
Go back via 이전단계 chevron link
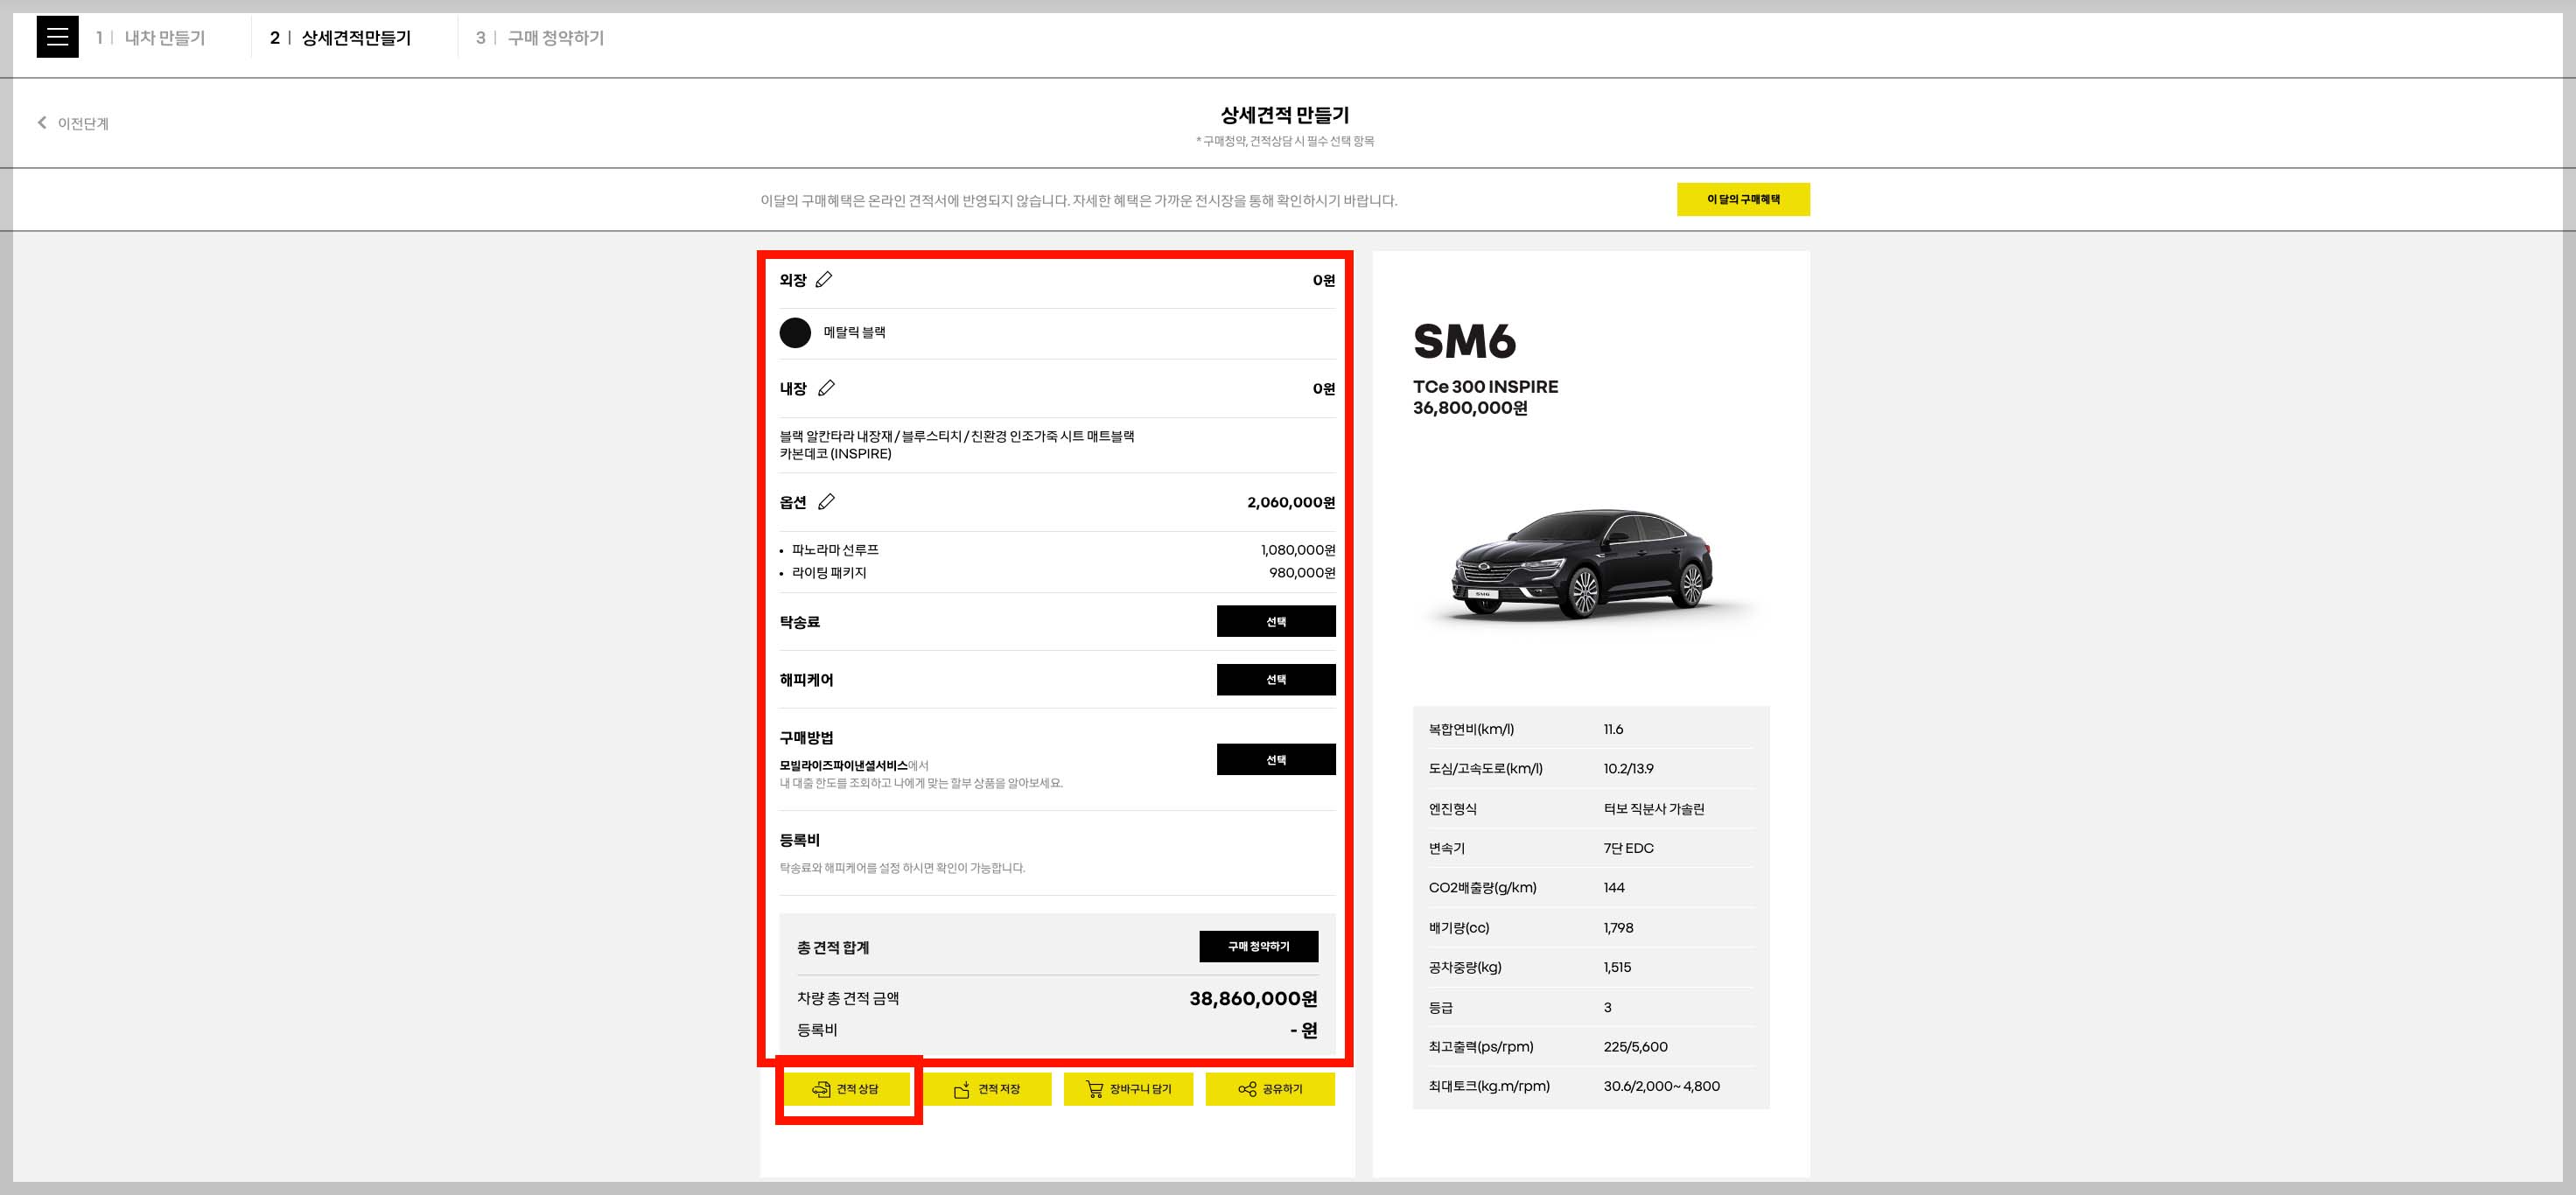pos(73,123)
